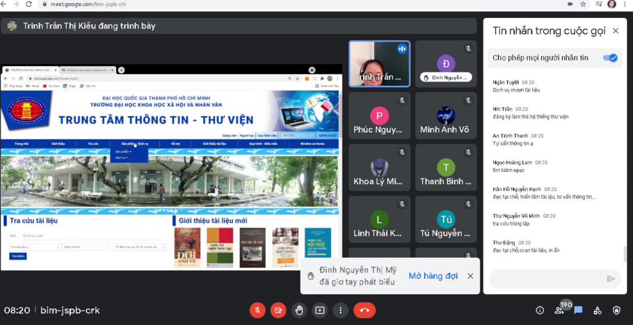Viewport: 633px width, 325px height.
Task: Expand 'Dịch vụ' submenu in dropdown
Action: tap(122, 158)
